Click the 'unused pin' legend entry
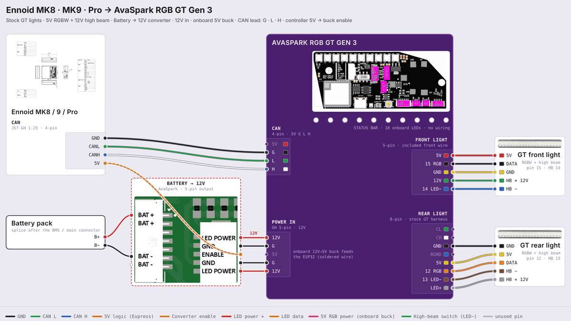571x321 pixels. coord(502,316)
